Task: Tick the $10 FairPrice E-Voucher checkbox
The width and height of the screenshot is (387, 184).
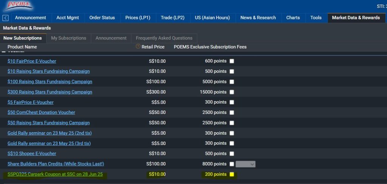Action: tap(232, 61)
